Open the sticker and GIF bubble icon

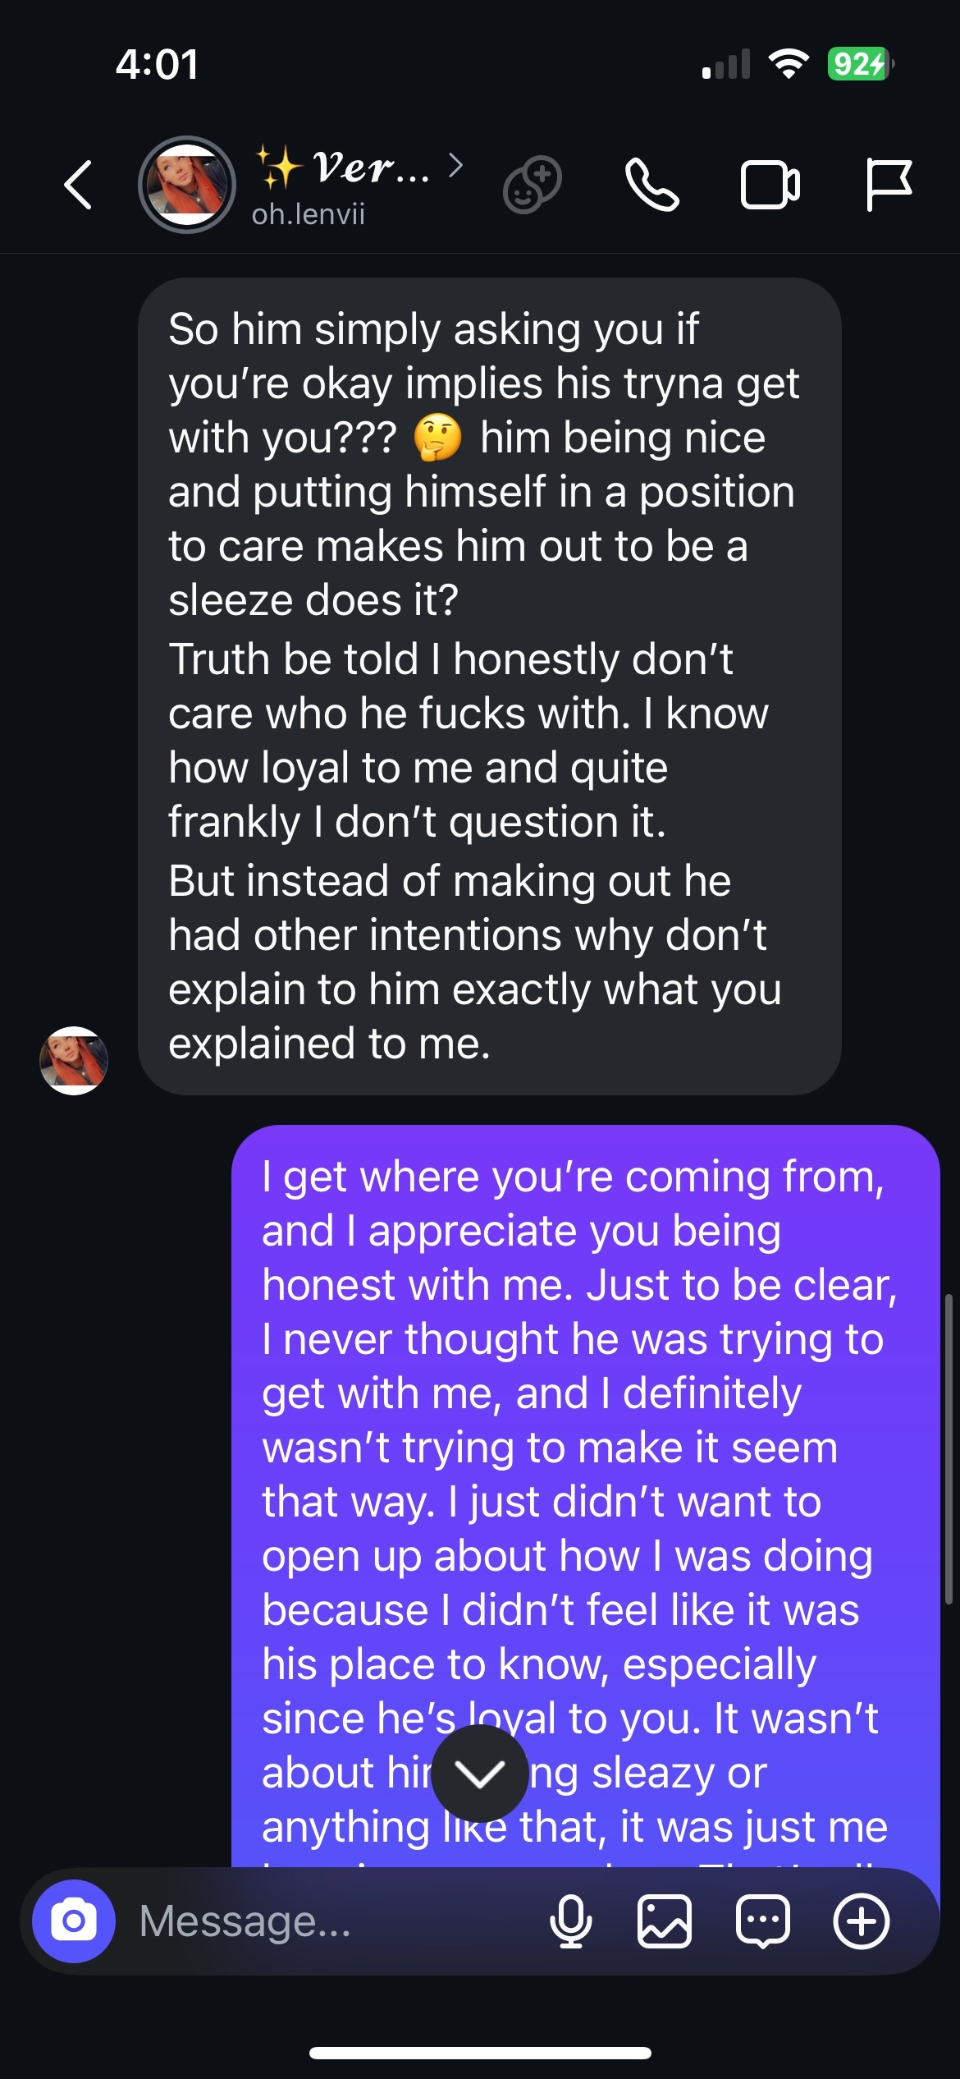762,1921
